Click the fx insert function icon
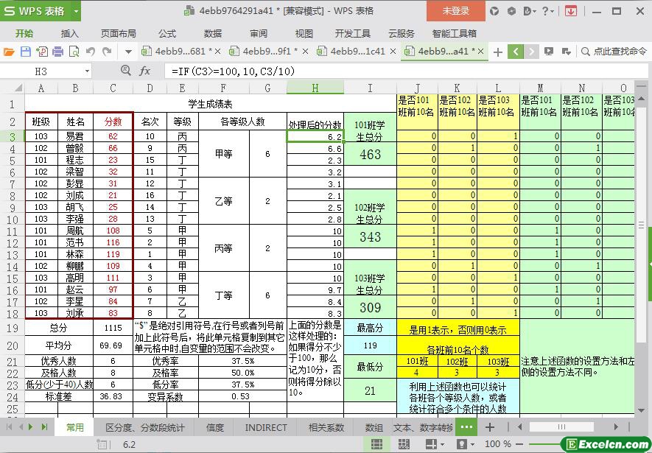Screen dimensions: 652x453 (145, 71)
